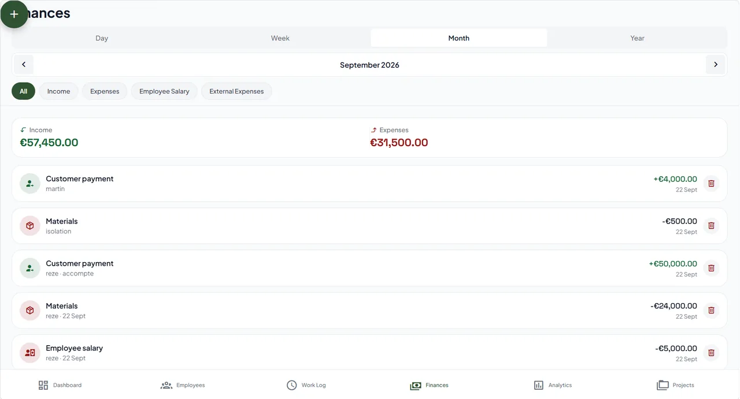Screen dimensions: 740x399
Task: Click the €31,500.00 expenses total
Action: tap(399, 143)
